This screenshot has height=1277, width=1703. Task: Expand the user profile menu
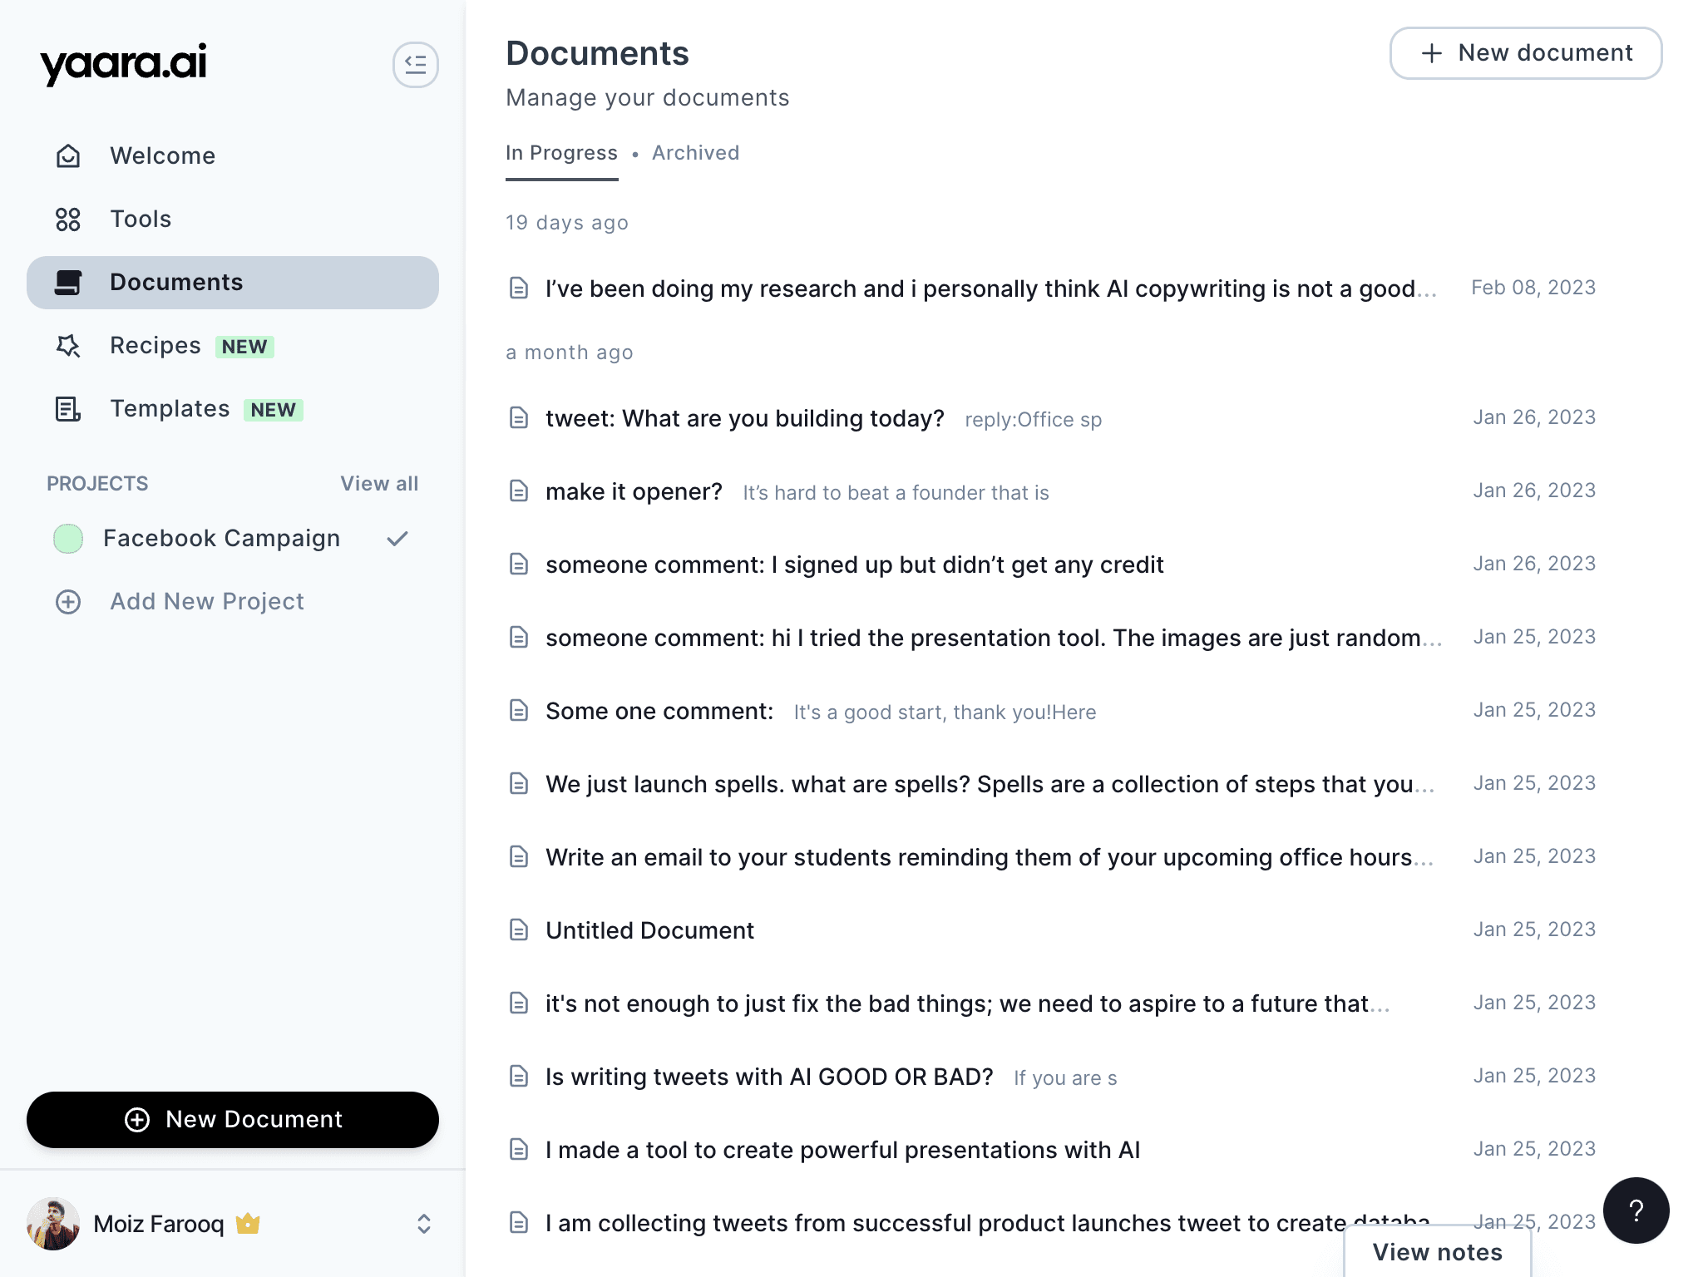tap(424, 1222)
